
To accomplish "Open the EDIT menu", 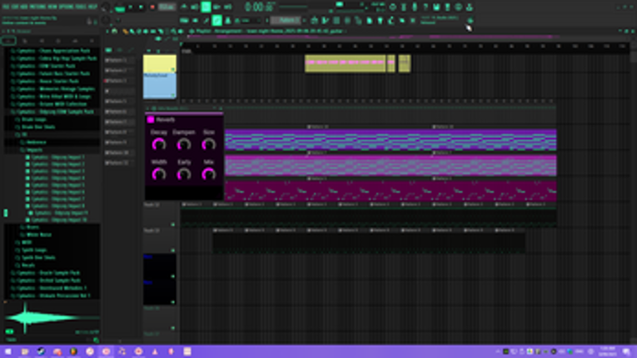I will coord(15,7).
